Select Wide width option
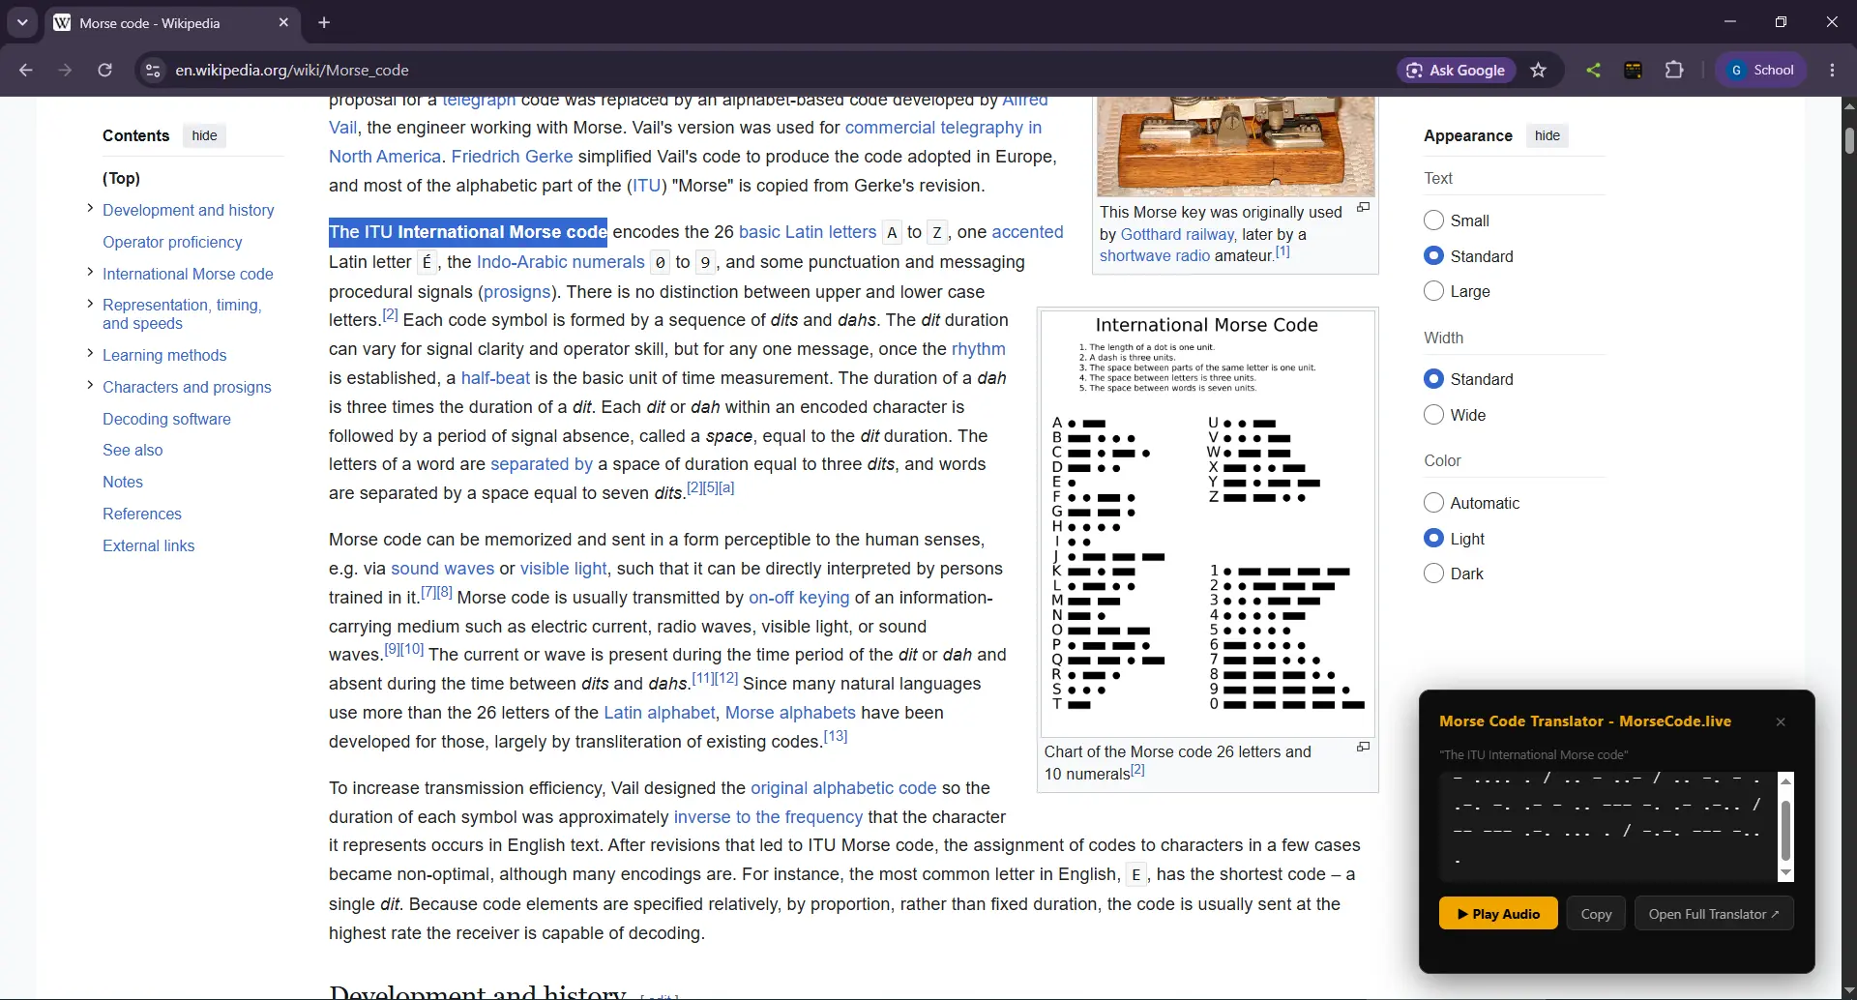The image size is (1857, 1000). 1433,415
